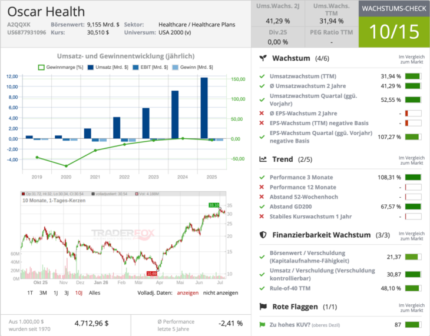This screenshot has width=430, height=336.
Task: Click comparison bar for Performance 3 Monate
Action: tap(413, 177)
